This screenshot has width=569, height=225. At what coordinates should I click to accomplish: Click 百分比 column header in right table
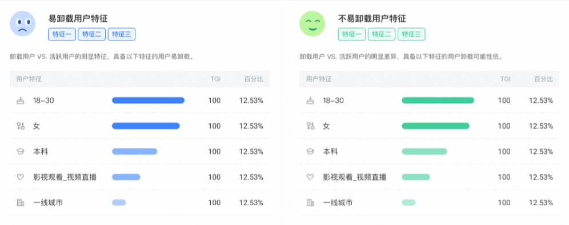[x=544, y=79]
